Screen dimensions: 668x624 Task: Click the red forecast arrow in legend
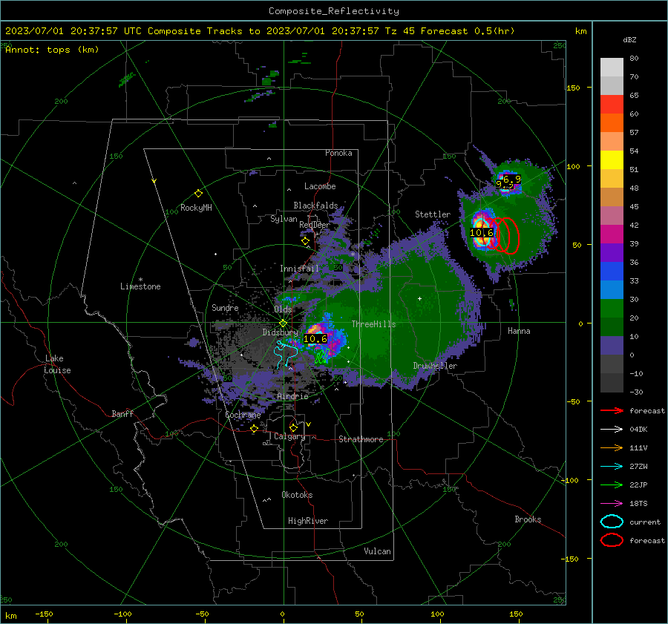[x=612, y=410]
